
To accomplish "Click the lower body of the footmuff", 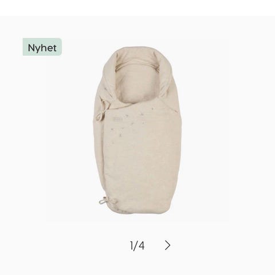I will click(x=139, y=168).
